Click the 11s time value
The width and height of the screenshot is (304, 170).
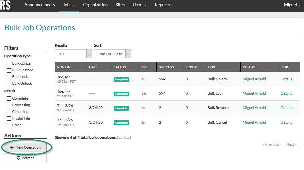click(x=144, y=93)
